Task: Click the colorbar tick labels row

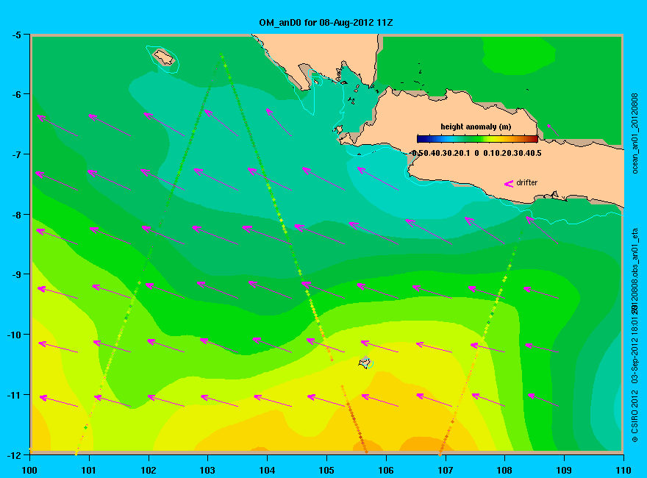Action: point(476,153)
